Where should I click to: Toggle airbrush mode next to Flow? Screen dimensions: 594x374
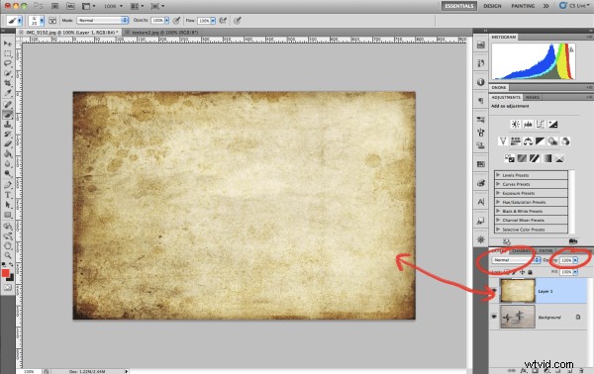223,21
